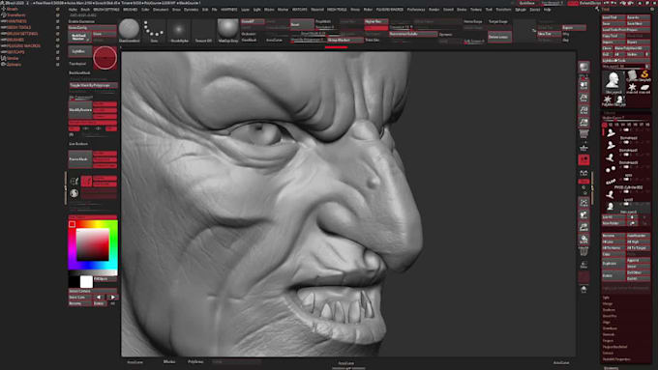Toggle PolyFrame wireframe icon in right shelf

[x=583, y=251]
